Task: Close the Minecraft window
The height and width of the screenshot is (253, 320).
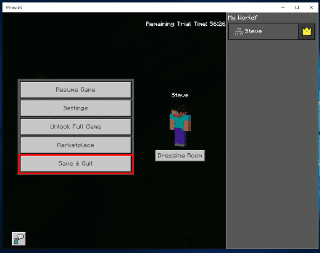Action: 311,7
